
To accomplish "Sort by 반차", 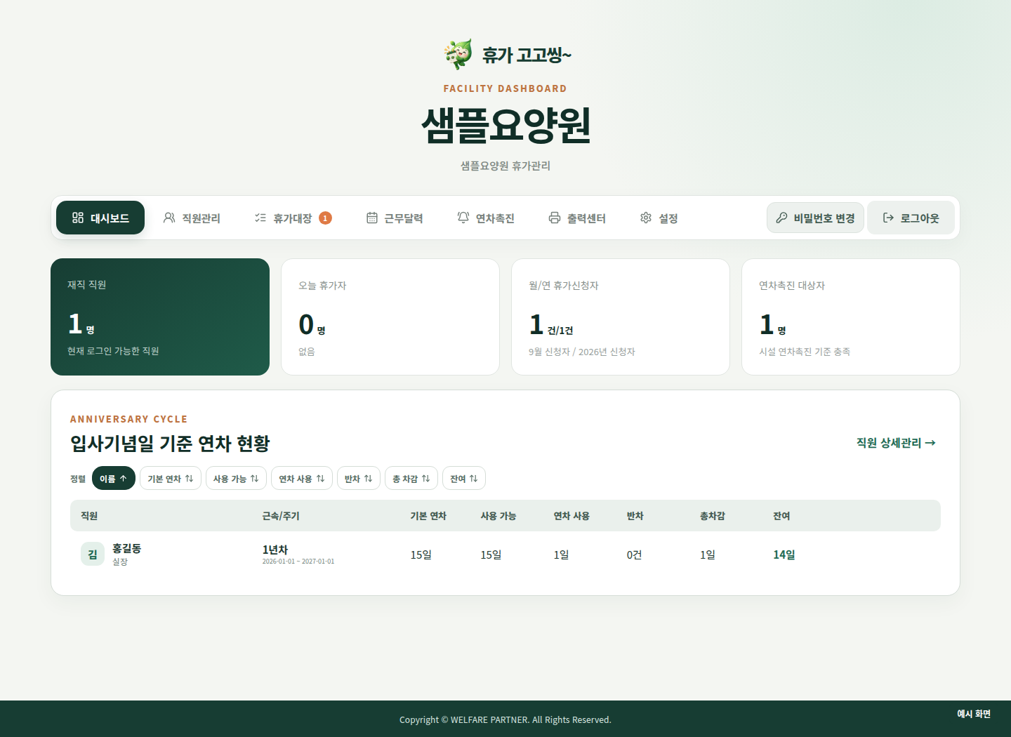I will pos(359,478).
